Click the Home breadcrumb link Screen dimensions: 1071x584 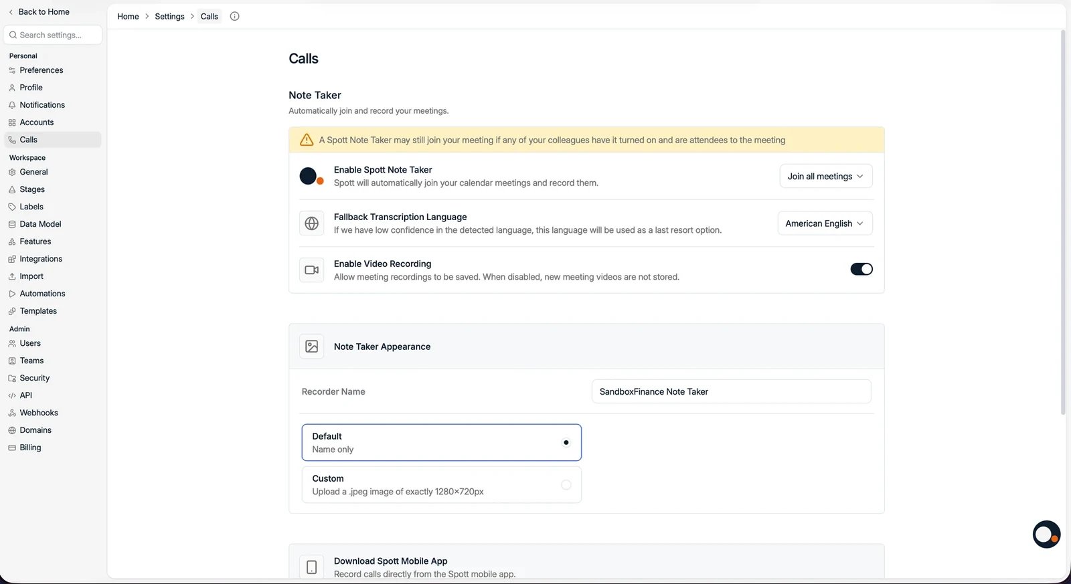[128, 16]
